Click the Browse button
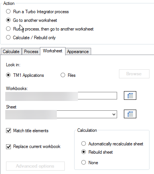This screenshot has height=174, width=154. (x=134, y=74)
